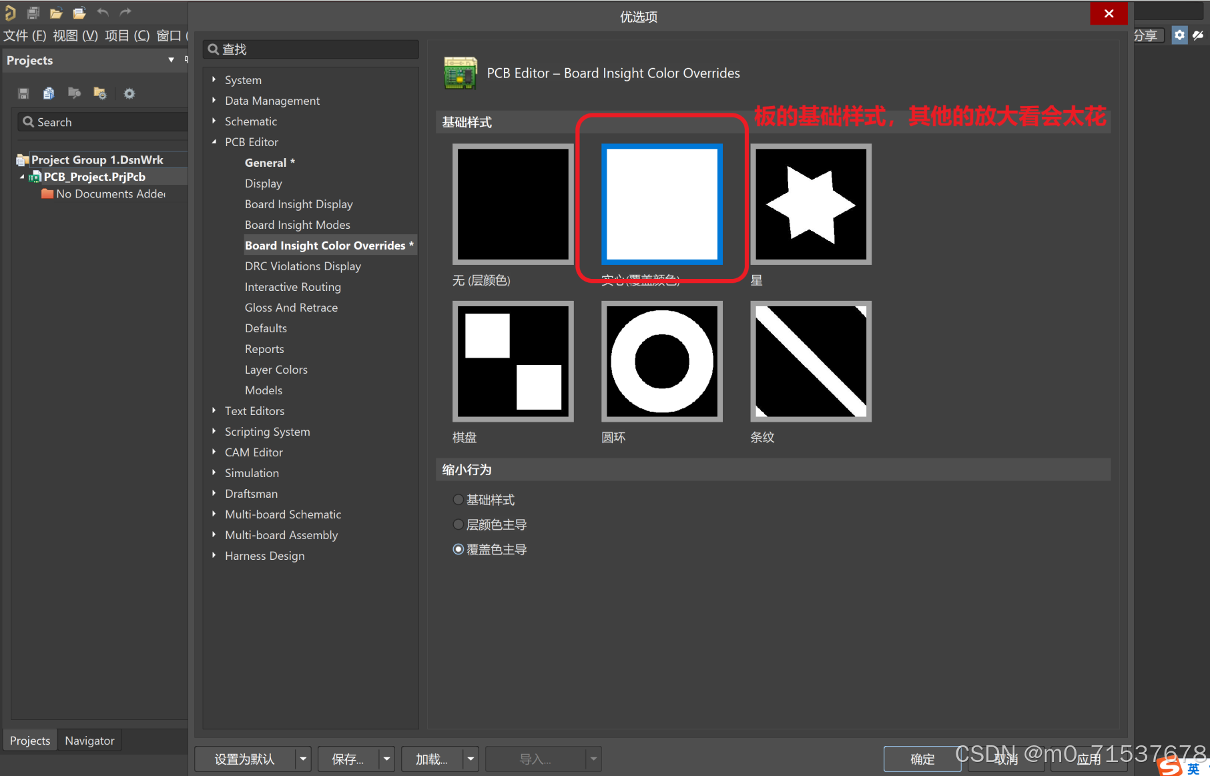
Task: Click the folder with magnifier icon
Action: pyautogui.click(x=74, y=93)
